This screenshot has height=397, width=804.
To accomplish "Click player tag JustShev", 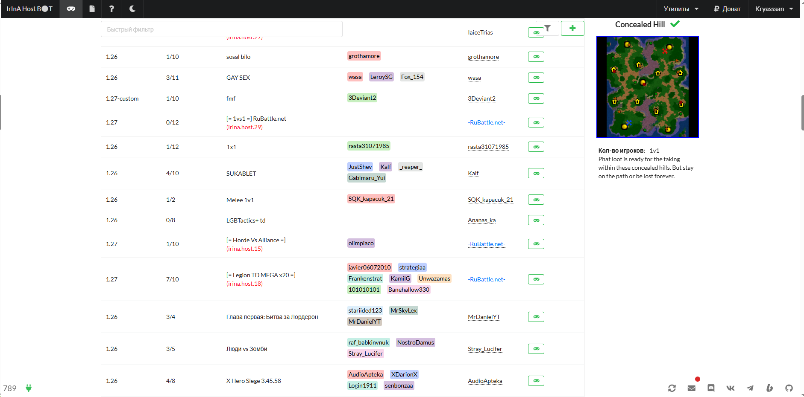I will (360, 167).
